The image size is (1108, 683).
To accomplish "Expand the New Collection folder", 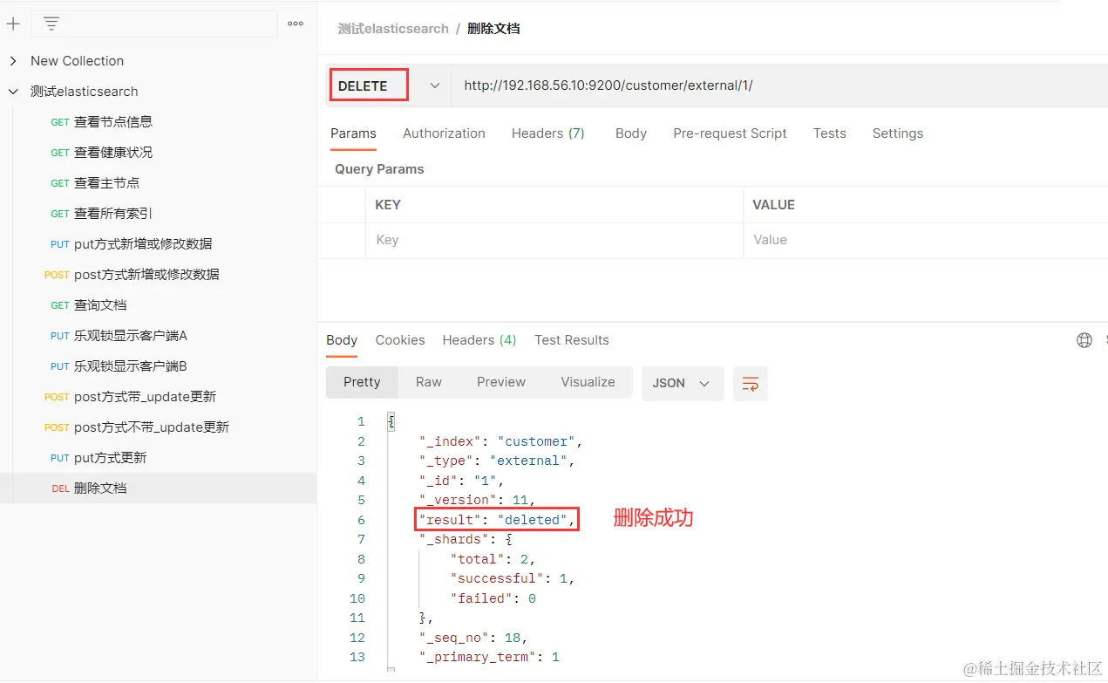I will pyautogui.click(x=13, y=61).
